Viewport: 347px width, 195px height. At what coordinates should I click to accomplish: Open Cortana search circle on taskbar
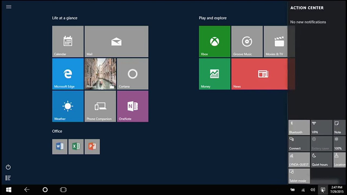[x=45, y=190]
